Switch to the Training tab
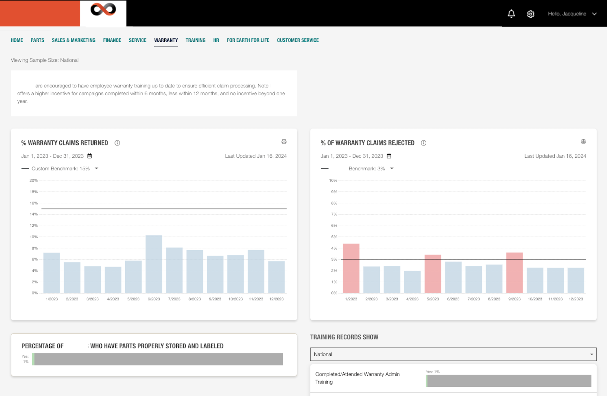 coord(195,40)
